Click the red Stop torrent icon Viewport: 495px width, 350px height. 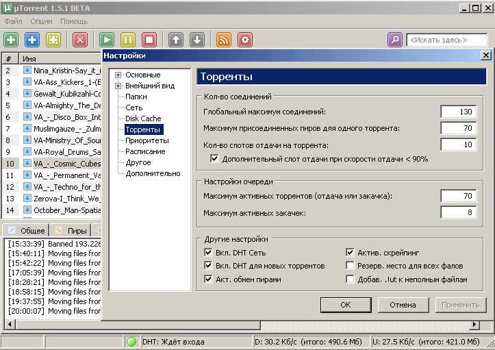point(149,40)
